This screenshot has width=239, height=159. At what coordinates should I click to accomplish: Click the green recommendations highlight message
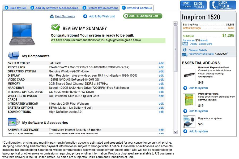pos(108,40)
